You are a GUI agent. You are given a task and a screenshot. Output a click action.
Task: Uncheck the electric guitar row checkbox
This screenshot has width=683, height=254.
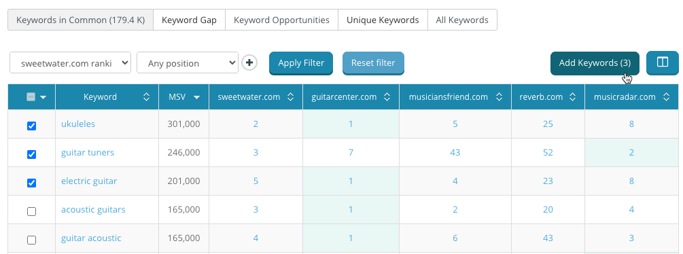click(x=31, y=183)
